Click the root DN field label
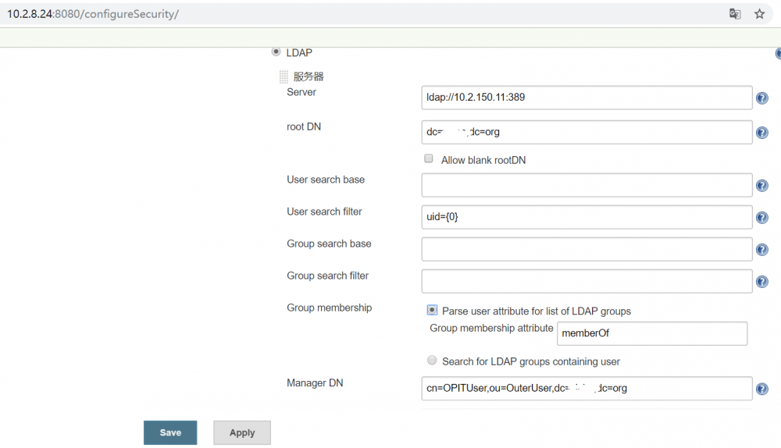The width and height of the screenshot is (781, 448). (304, 126)
